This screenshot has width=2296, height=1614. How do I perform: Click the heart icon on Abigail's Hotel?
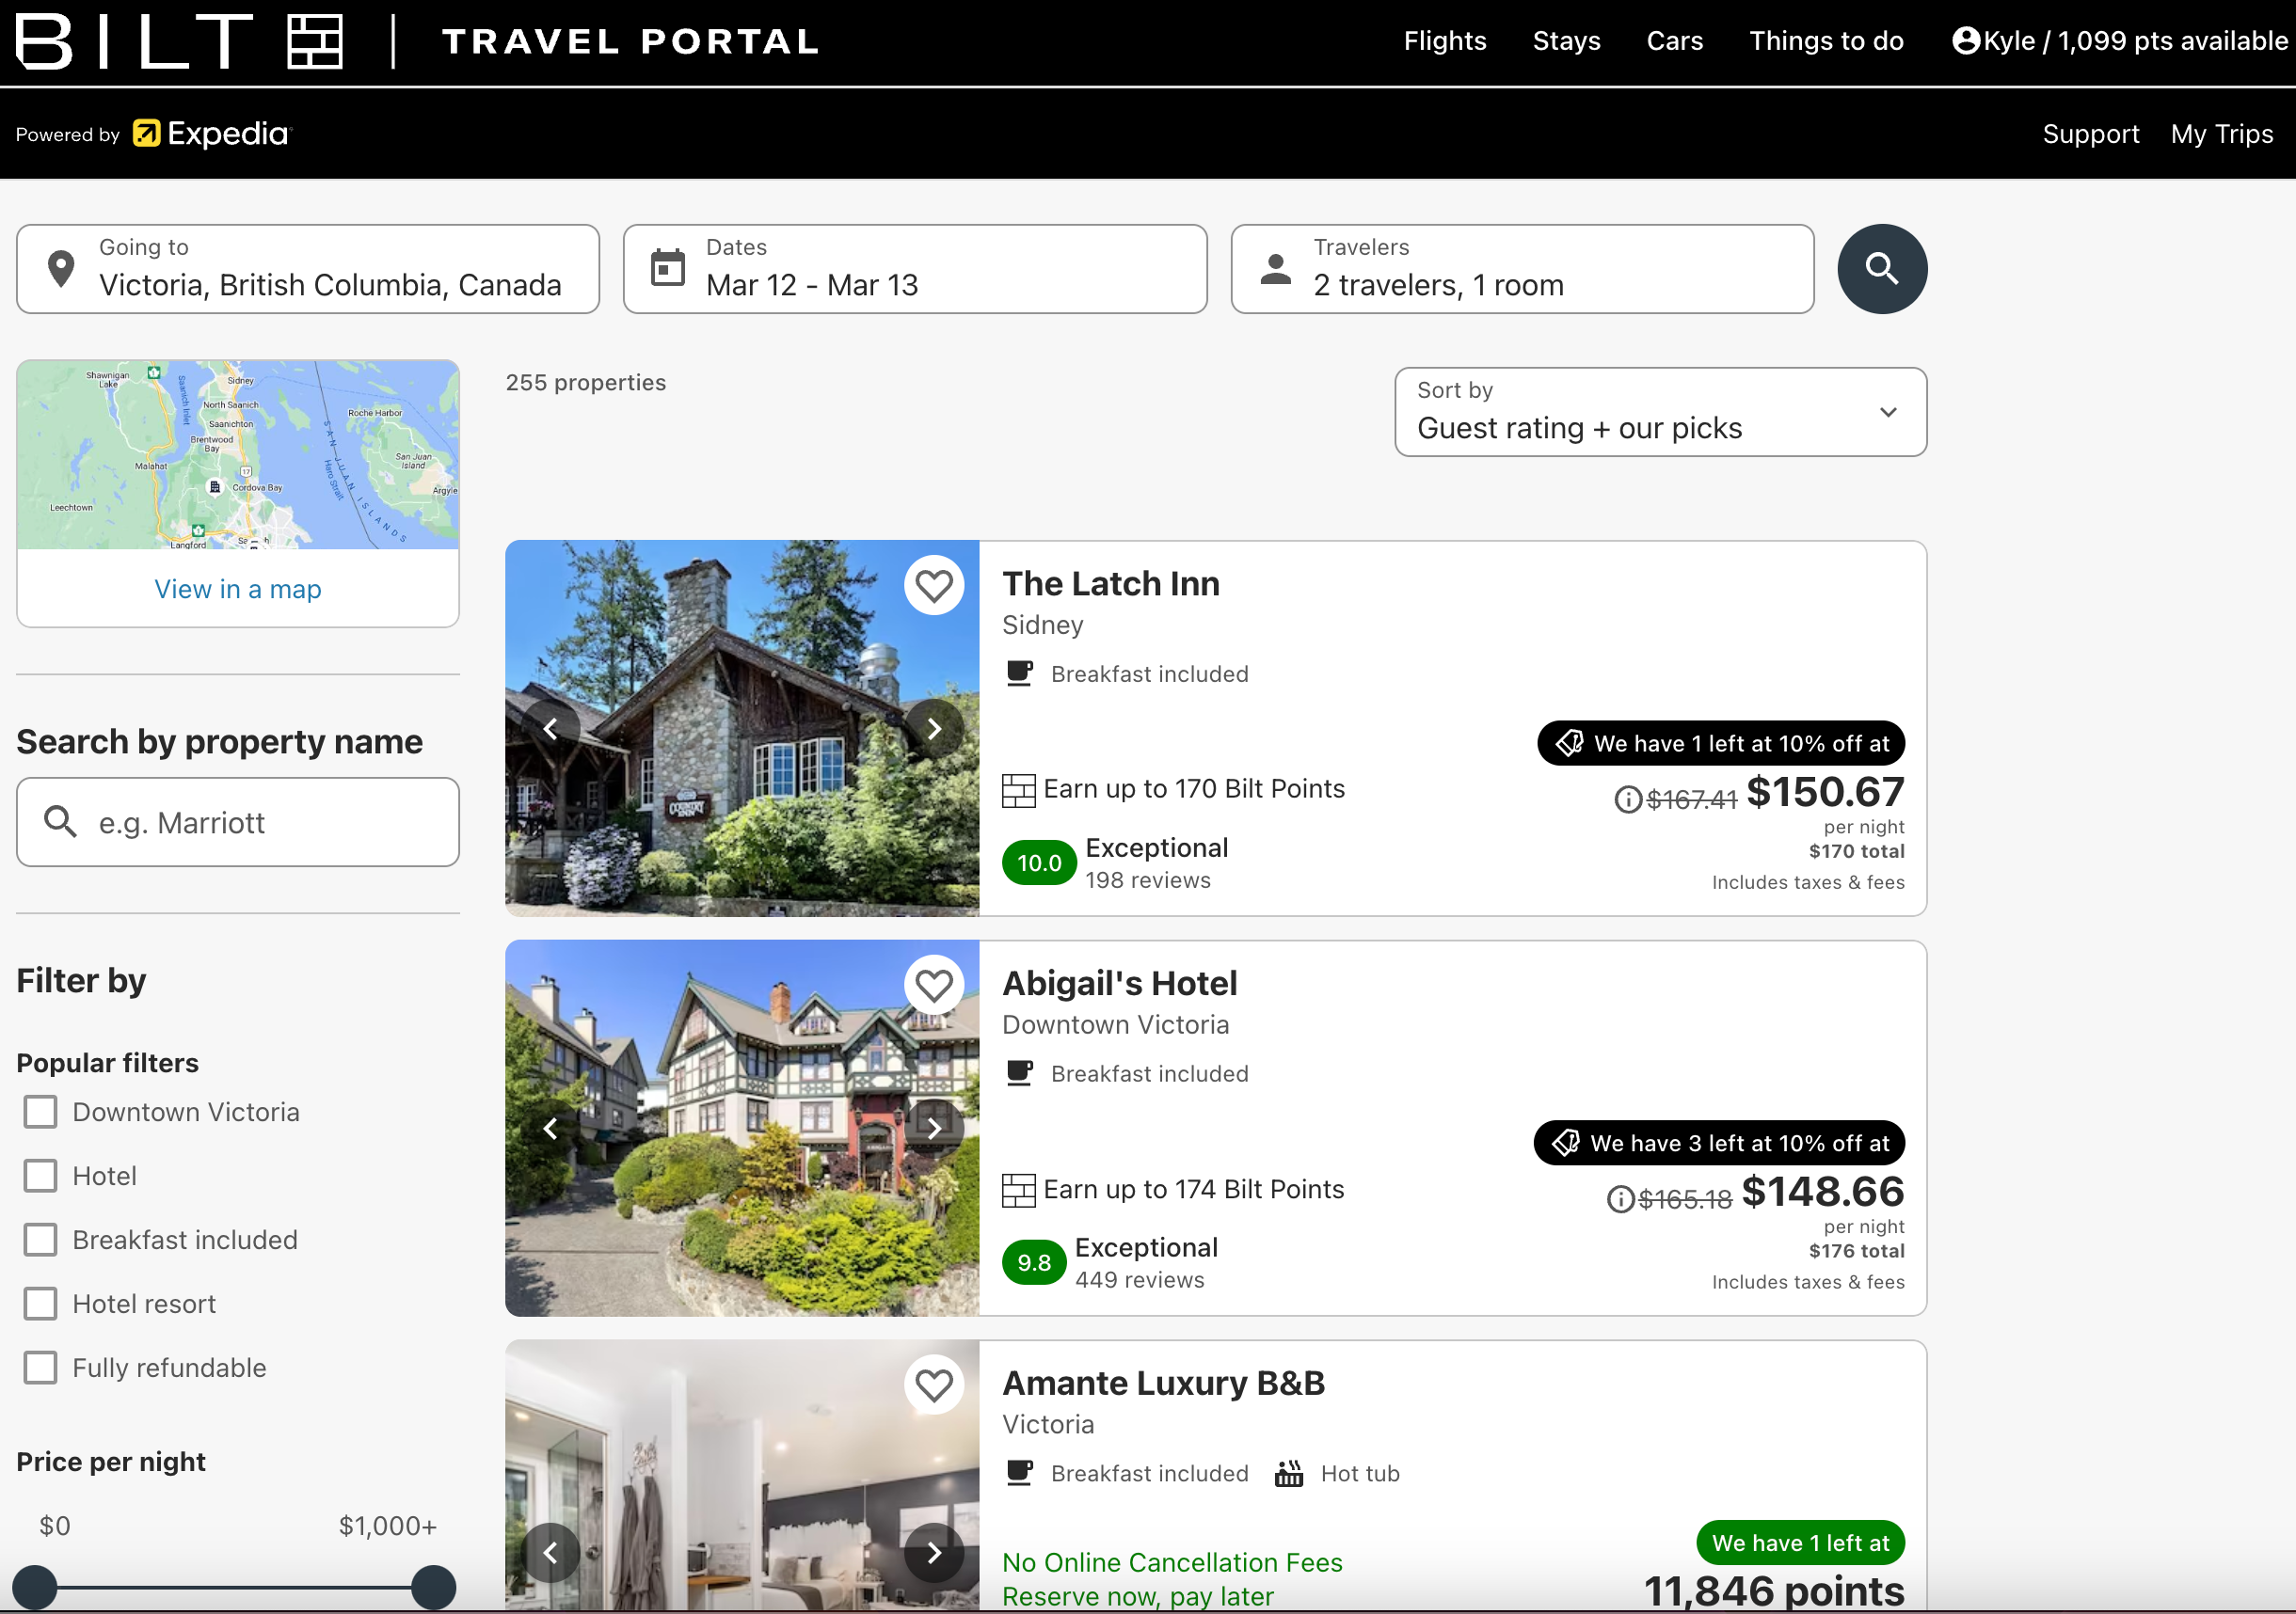click(933, 984)
